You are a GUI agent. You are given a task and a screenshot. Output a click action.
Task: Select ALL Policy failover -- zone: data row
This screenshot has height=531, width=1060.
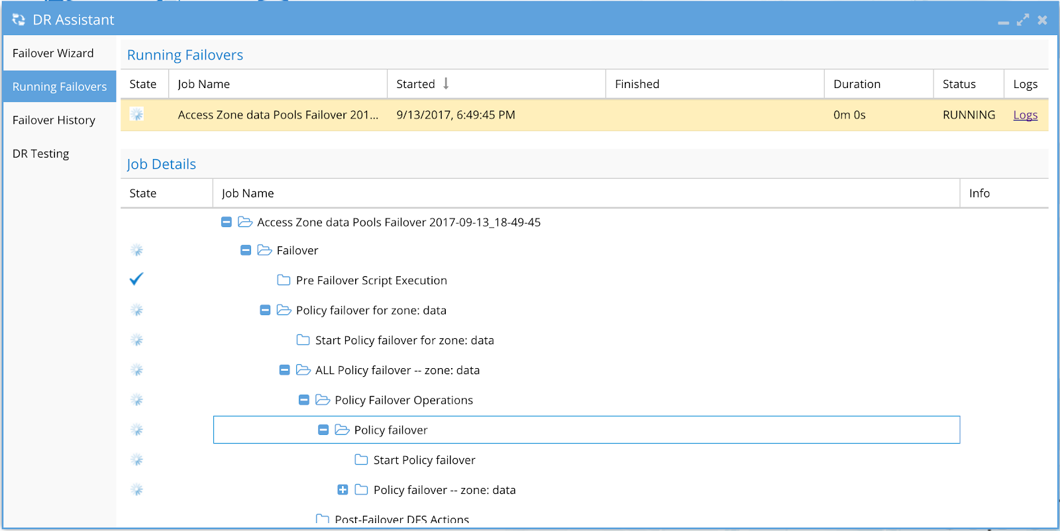coord(584,369)
